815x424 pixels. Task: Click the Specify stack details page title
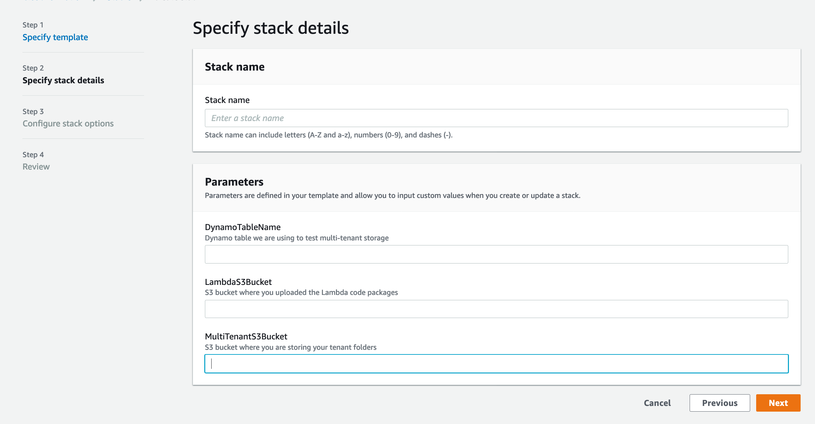coord(270,28)
